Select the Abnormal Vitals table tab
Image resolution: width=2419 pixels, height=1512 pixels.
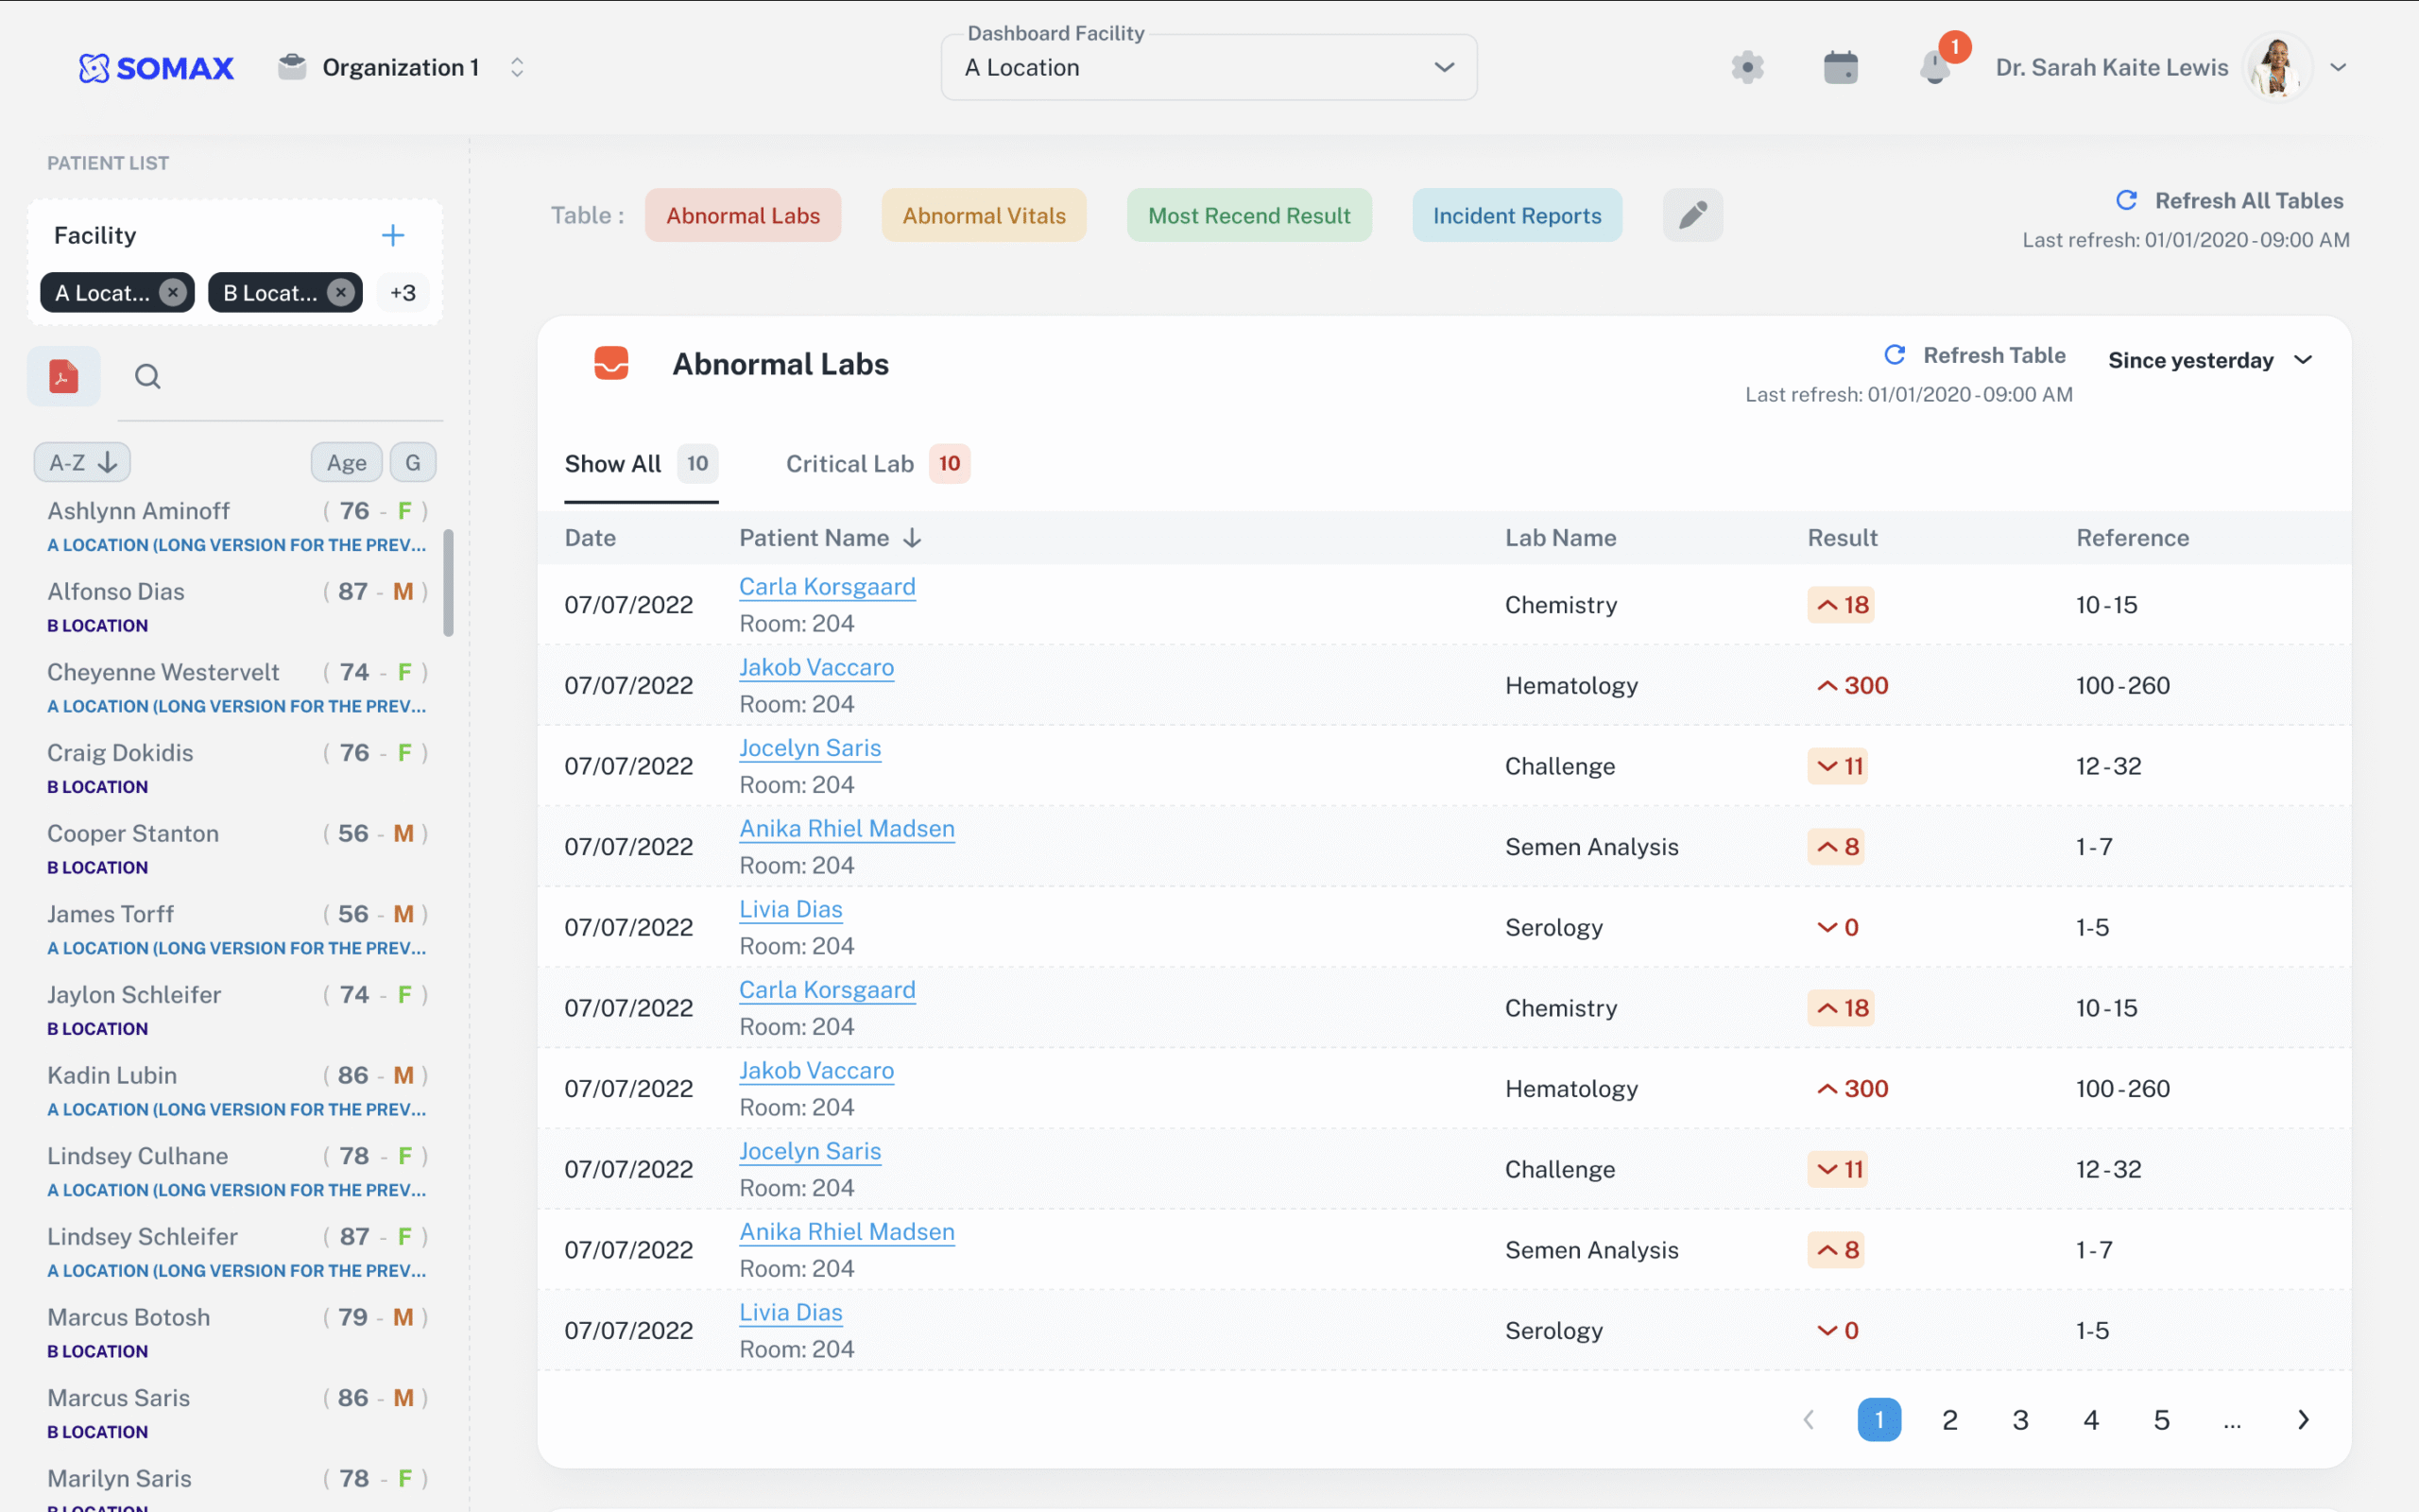984,215
